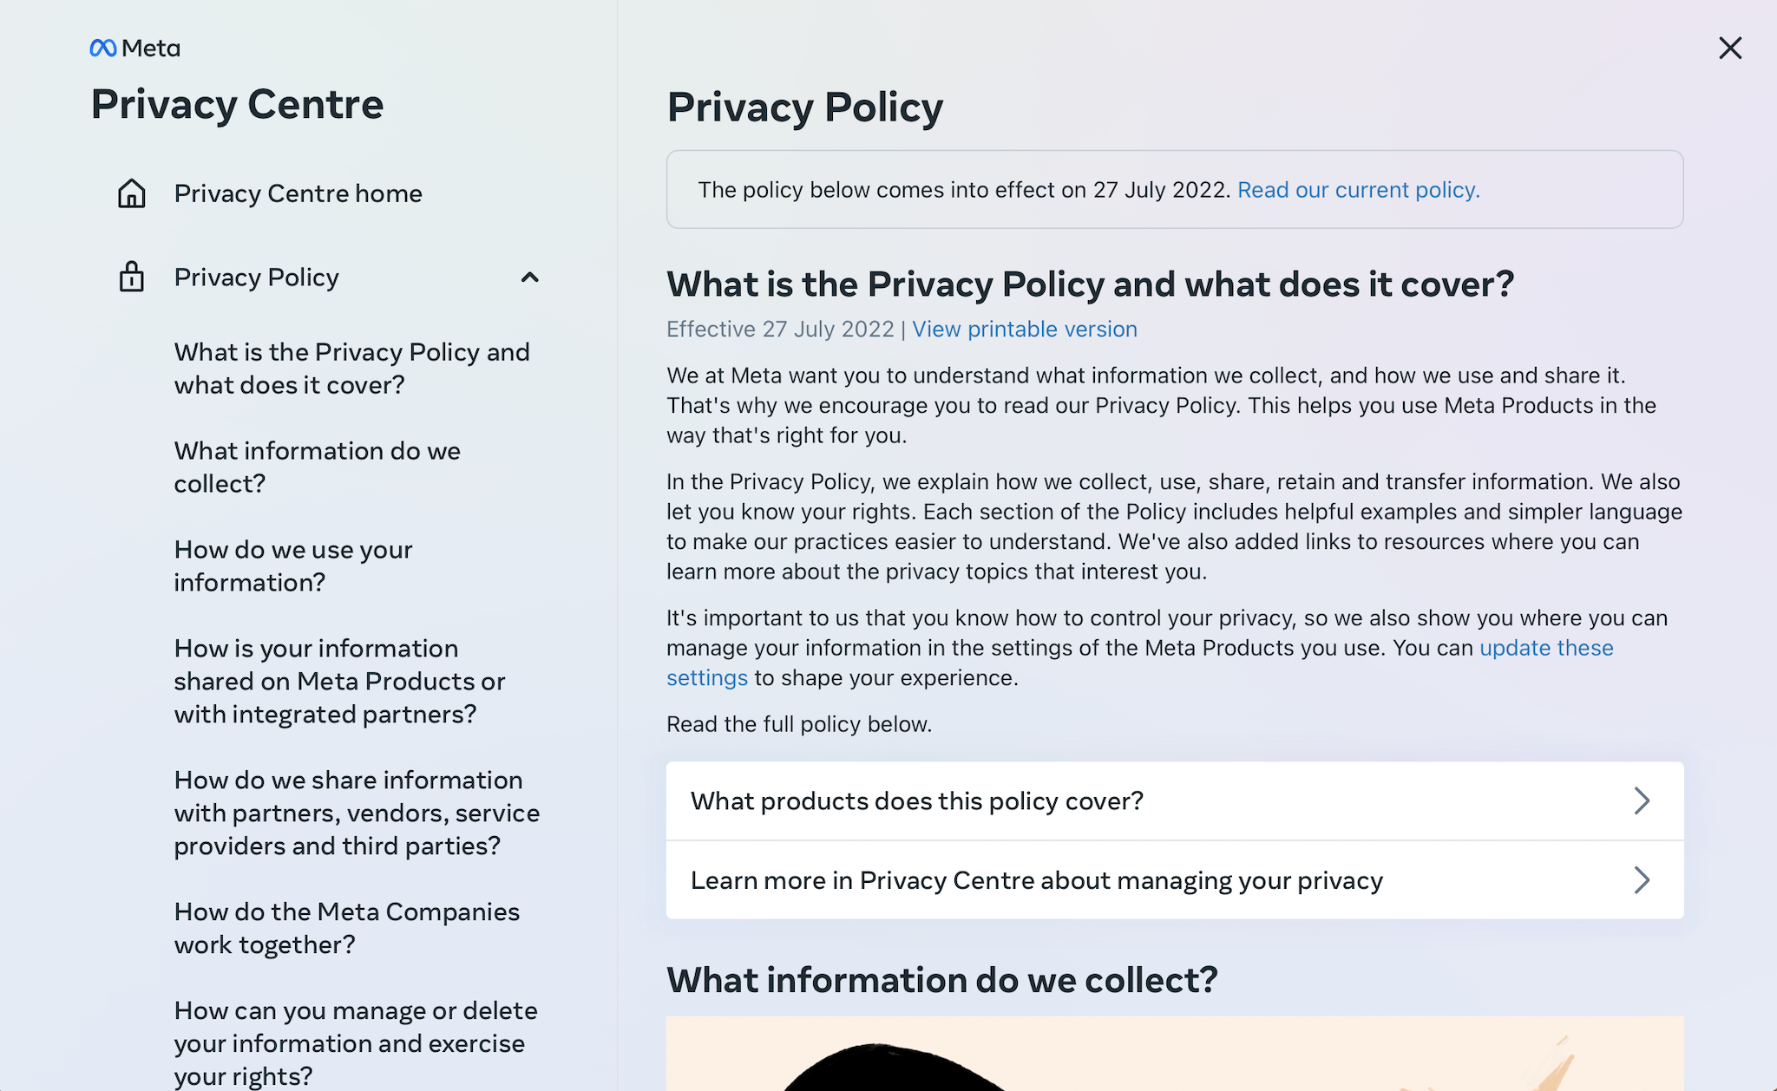Click the Privacy Centre home house icon
The height and width of the screenshot is (1091, 1777).
(x=132, y=193)
